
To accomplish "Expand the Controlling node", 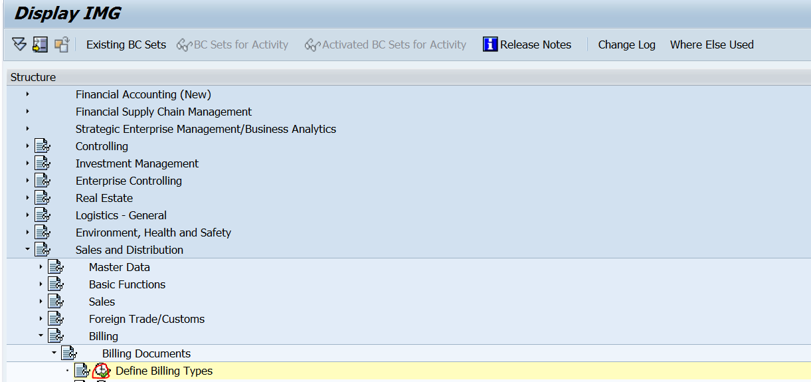I will tap(27, 146).
